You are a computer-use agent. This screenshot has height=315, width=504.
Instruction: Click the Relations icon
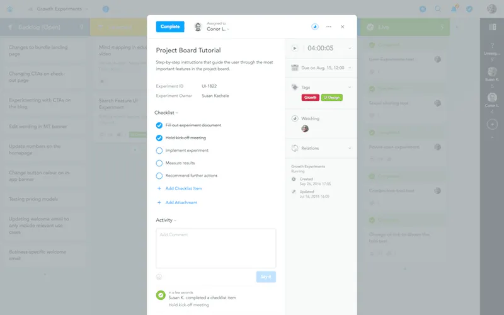click(294, 148)
